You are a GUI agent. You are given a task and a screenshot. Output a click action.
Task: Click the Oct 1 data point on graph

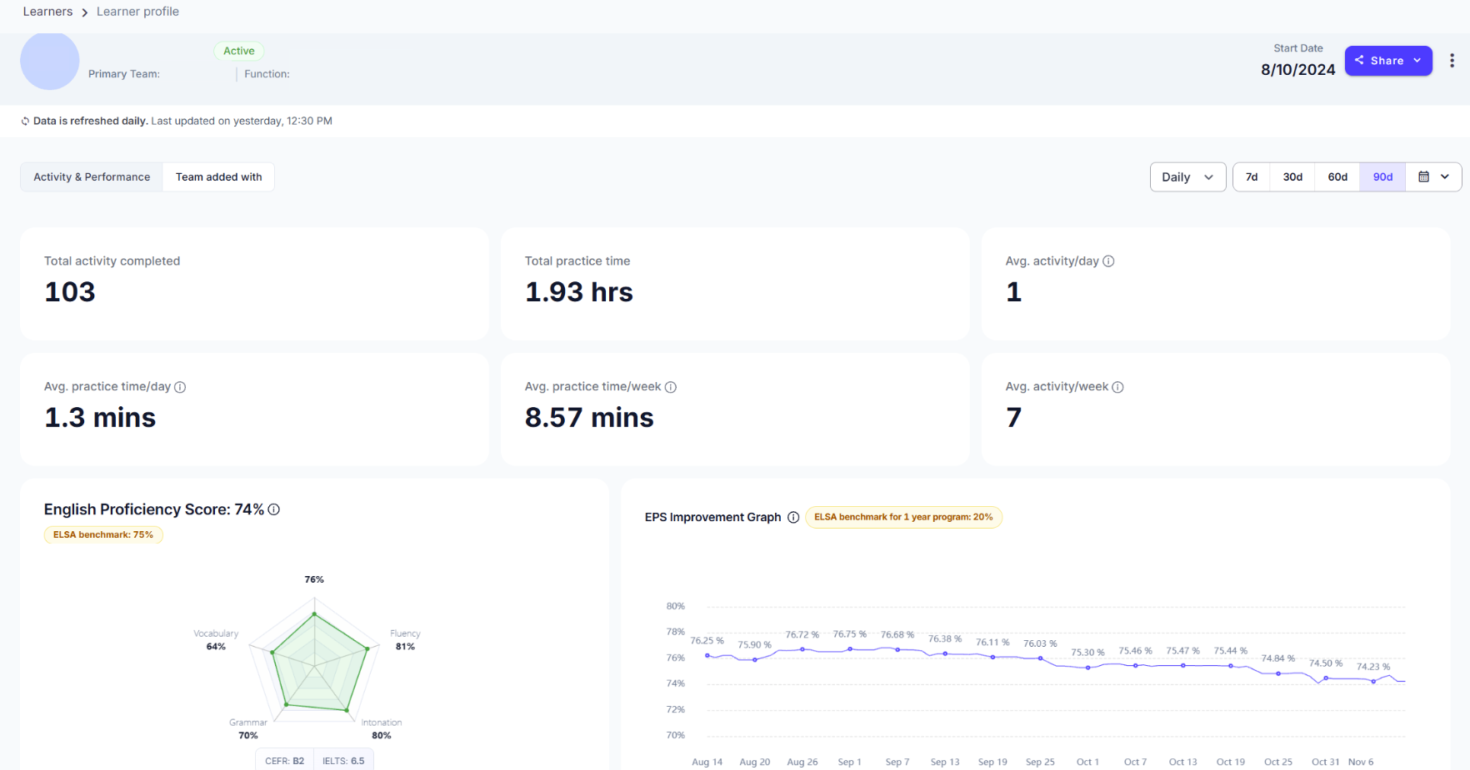tap(1087, 668)
